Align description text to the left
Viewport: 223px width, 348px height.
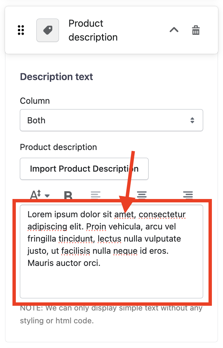click(96, 195)
